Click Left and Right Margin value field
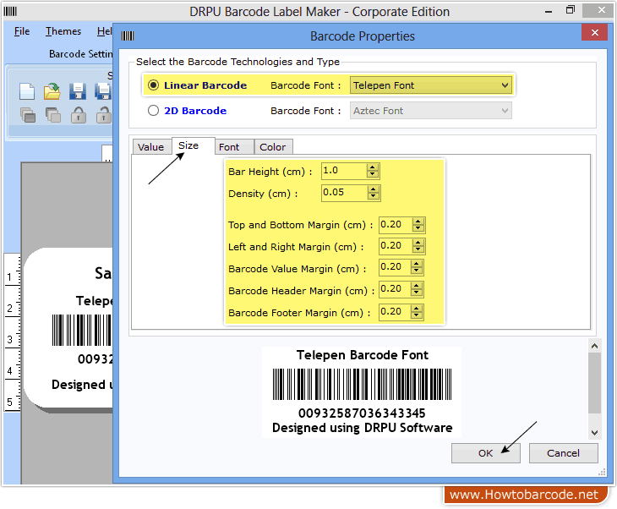The image size is (617, 509). pyautogui.click(x=396, y=246)
